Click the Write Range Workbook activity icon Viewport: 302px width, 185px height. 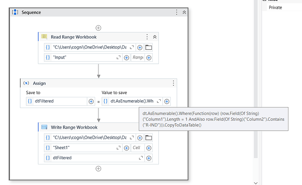(x=44, y=127)
